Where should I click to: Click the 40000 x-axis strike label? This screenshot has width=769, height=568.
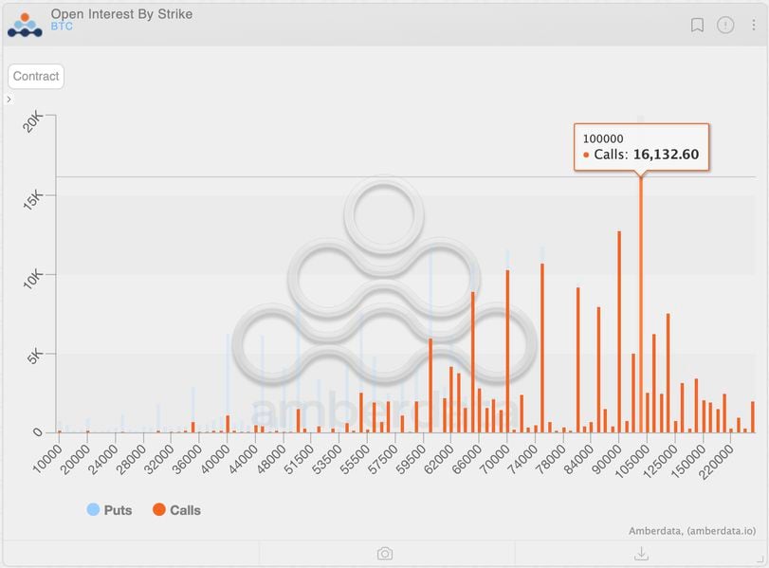(216, 460)
